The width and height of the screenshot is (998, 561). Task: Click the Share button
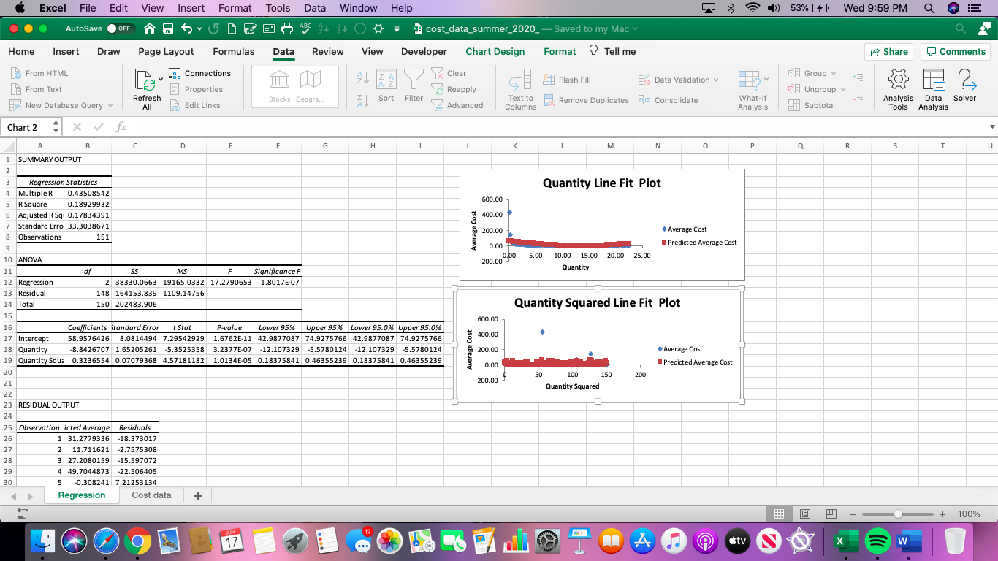888,51
